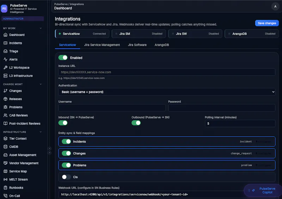Open On-Call via its phone icon
This screenshot has height=199, width=282.
tap(5, 196)
